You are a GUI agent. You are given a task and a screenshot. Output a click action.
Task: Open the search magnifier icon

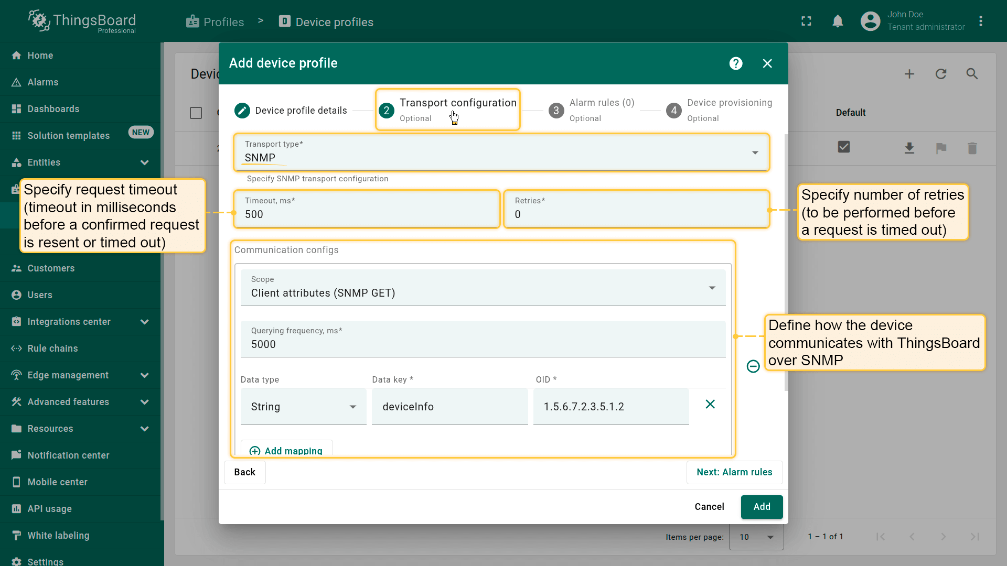(x=972, y=74)
